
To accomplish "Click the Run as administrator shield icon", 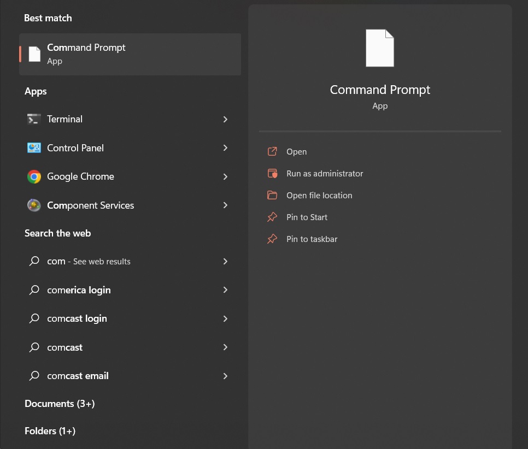I will pyautogui.click(x=272, y=174).
